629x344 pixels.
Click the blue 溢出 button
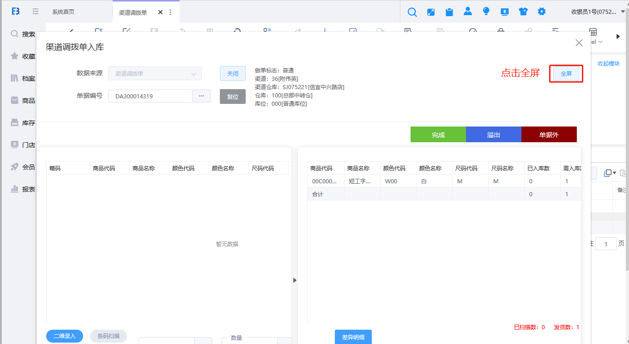tap(494, 134)
